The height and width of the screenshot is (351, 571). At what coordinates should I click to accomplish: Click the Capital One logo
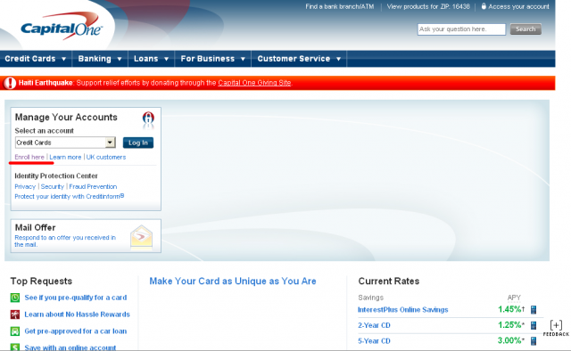[62, 27]
